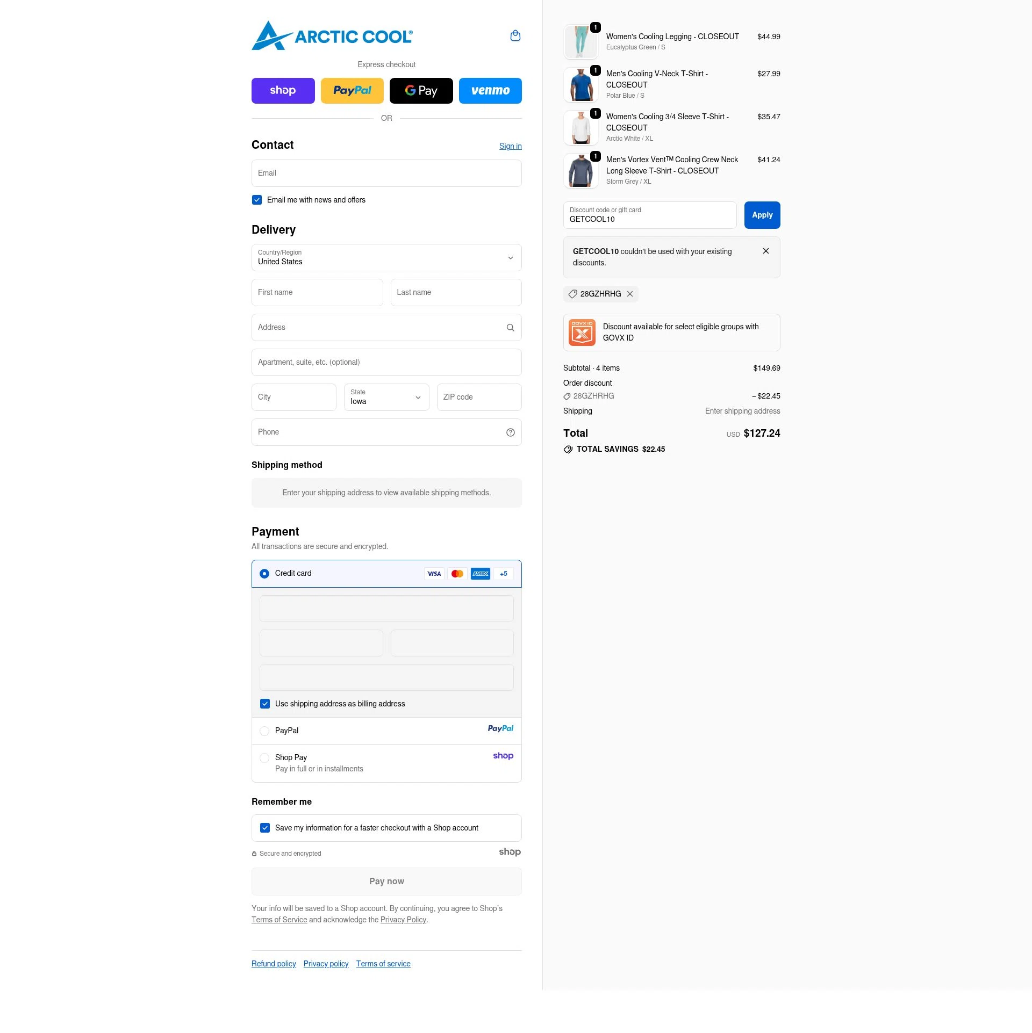Uncheck Save my information for faster checkout
Viewport: 1032px width, 1033px height.
265,828
